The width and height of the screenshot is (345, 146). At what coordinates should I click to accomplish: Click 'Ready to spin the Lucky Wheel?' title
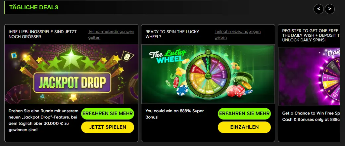(172, 34)
